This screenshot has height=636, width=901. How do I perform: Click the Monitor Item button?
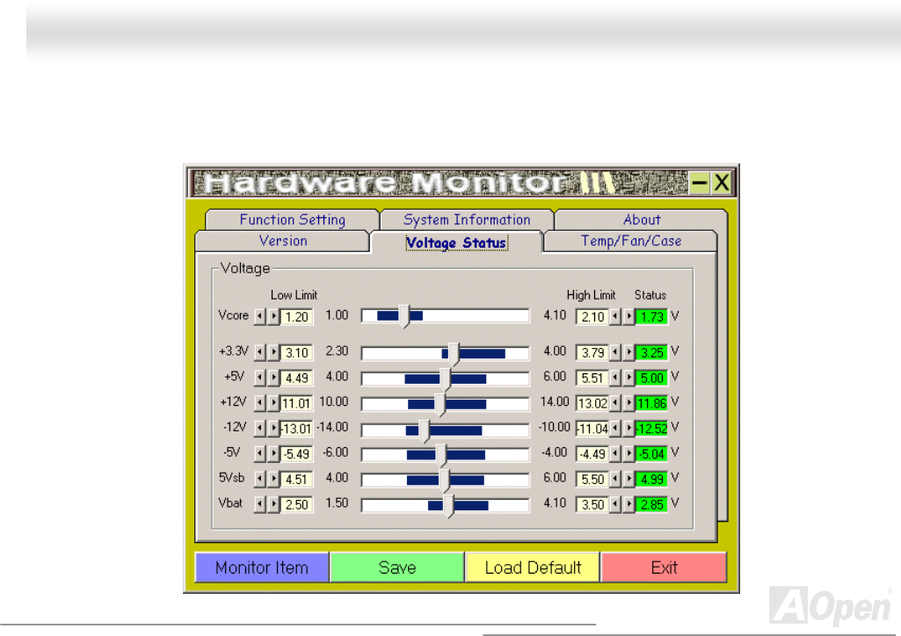coord(261,567)
